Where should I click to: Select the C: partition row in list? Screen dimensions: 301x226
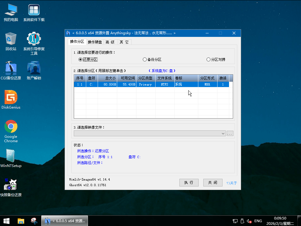click(x=151, y=84)
